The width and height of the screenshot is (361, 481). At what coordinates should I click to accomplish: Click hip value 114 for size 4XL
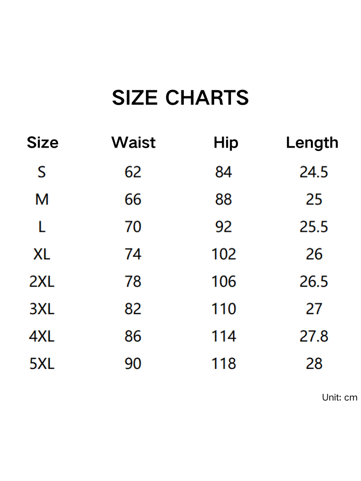[224, 336]
